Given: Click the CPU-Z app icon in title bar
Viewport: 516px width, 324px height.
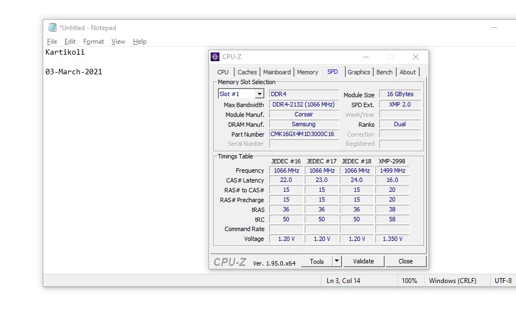Looking at the screenshot, I should point(216,57).
